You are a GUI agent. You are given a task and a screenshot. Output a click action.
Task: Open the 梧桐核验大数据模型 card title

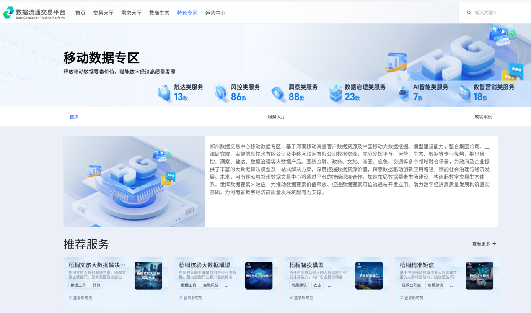pyautogui.click(x=205, y=265)
